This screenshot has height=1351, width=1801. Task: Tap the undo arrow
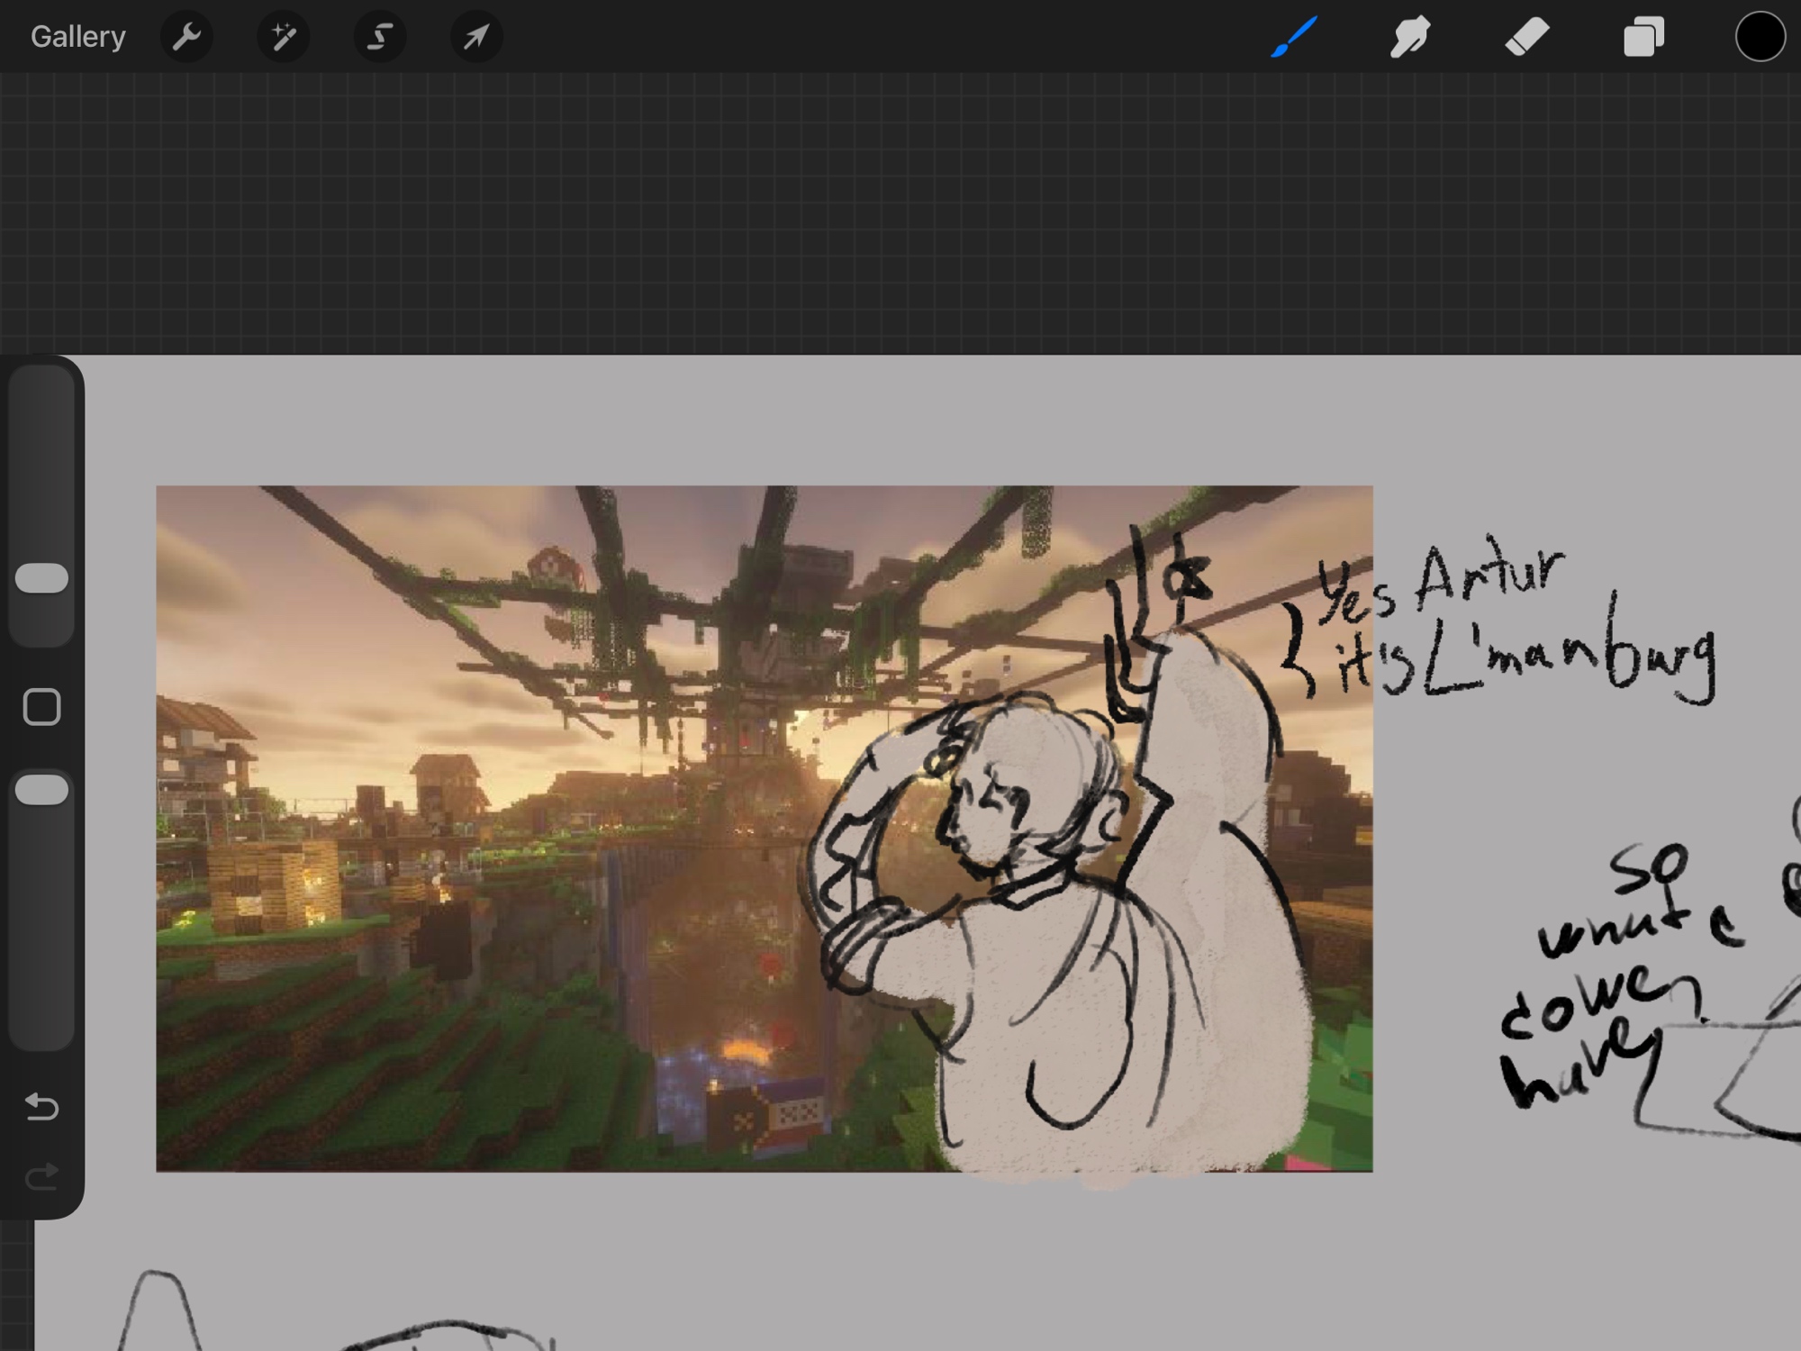[41, 1106]
